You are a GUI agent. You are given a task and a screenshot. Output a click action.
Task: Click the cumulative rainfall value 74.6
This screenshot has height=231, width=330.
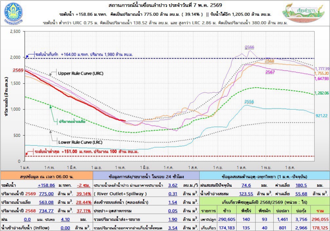tap(246, 185)
